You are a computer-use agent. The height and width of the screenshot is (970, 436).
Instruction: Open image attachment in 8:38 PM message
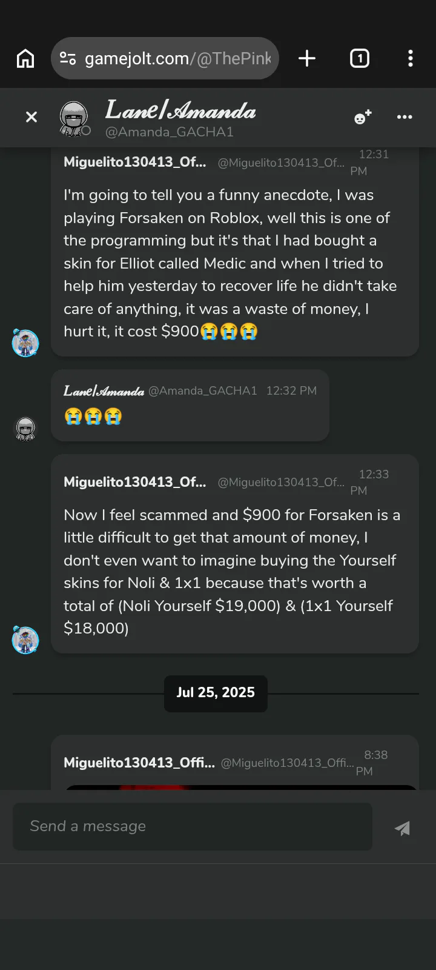[x=241, y=787]
